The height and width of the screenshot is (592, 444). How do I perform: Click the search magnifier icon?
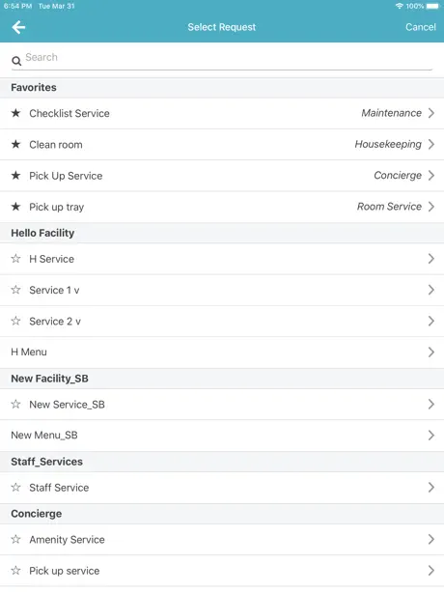click(16, 61)
